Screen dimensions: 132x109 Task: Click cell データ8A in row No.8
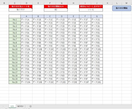(26, 43)
